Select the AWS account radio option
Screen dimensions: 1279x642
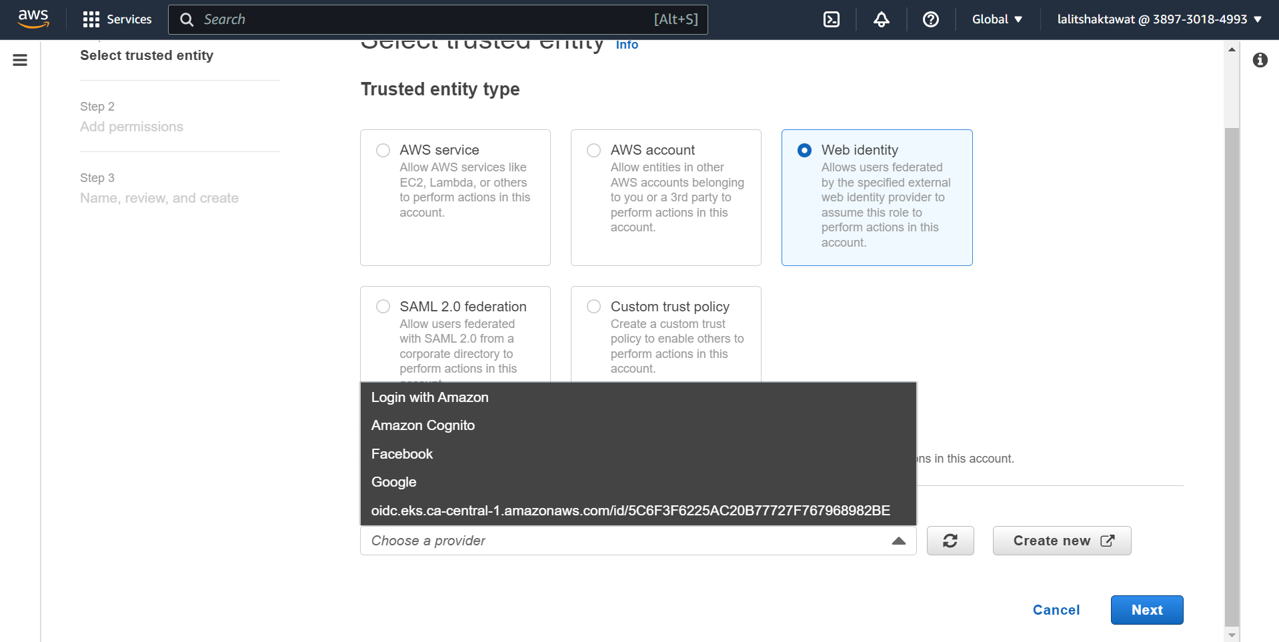[593, 150]
